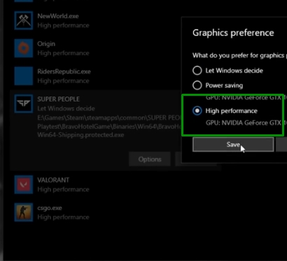
Task: Select the Origin app name text
Action: (46, 44)
